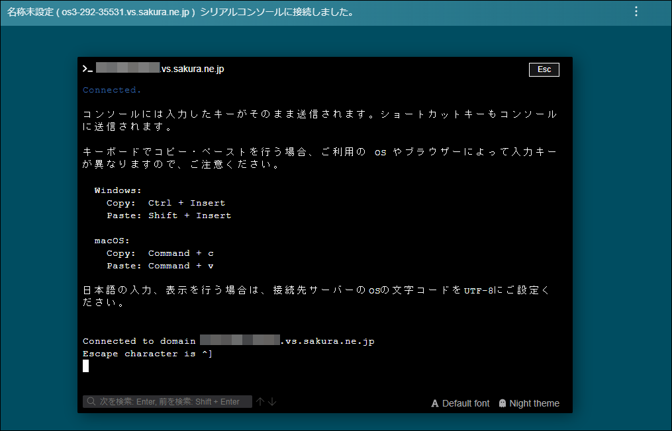Click the 'Escape character is ^]' line
The image size is (672, 431).
click(x=147, y=354)
